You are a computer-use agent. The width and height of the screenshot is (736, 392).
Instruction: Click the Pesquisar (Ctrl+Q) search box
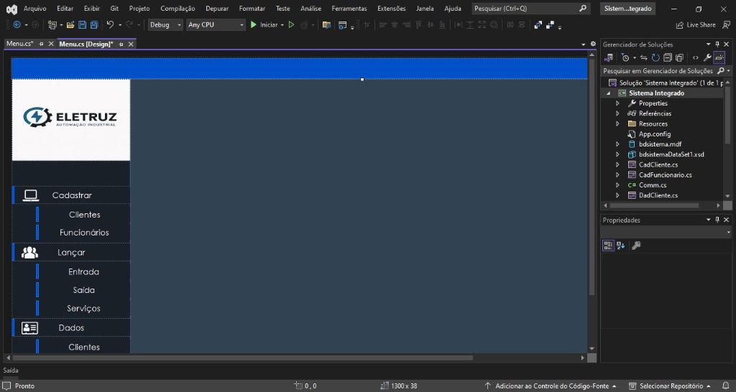pyautogui.click(x=525, y=9)
